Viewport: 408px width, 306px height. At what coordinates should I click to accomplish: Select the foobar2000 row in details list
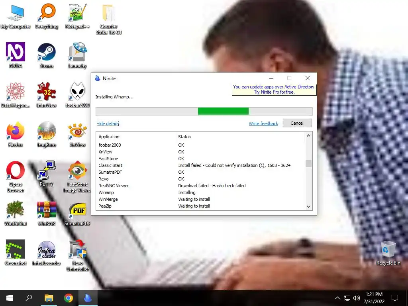pyautogui.click(x=200, y=145)
